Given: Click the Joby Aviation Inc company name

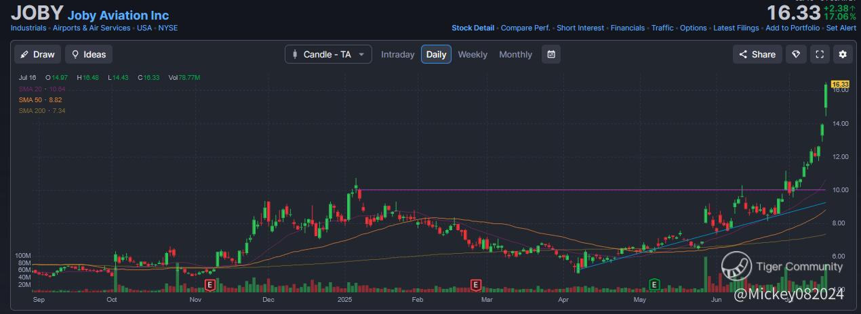Looking at the screenshot, I should coord(119,15).
